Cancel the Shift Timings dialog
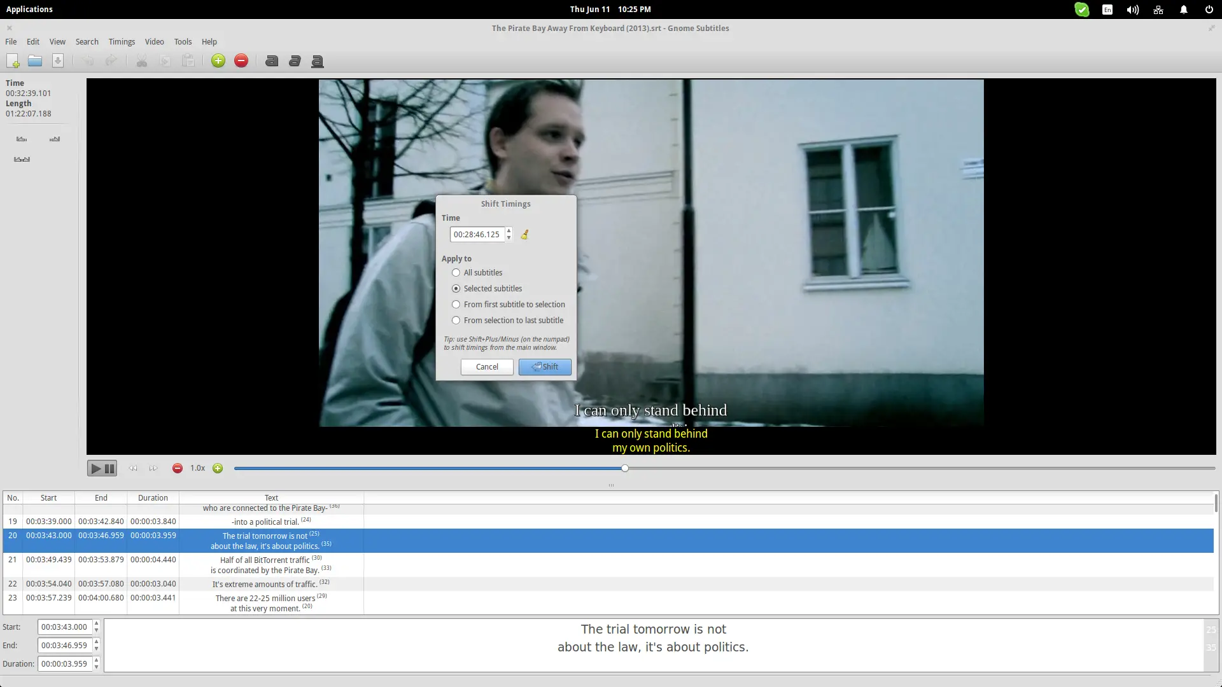Viewport: 1222px width, 687px height. 487,367
